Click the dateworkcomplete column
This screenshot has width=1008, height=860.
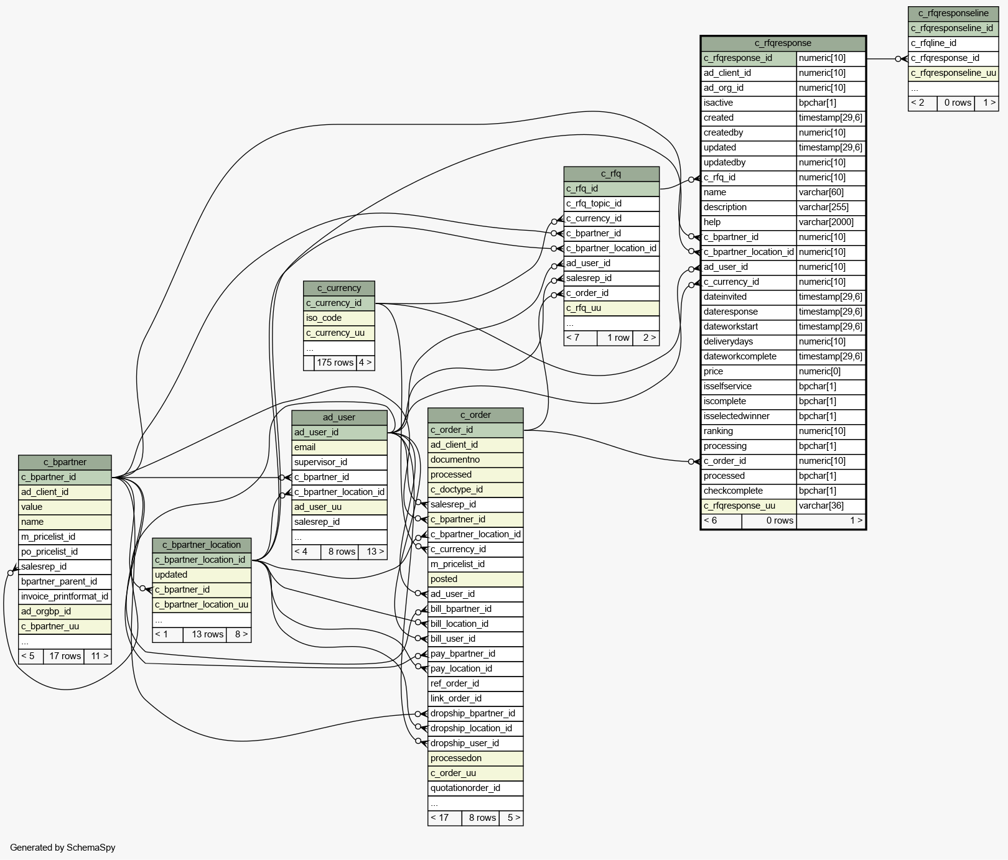[x=749, y=357]
